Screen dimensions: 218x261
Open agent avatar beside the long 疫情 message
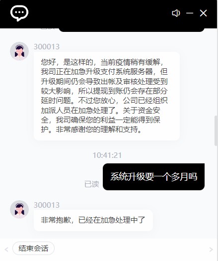19,51
